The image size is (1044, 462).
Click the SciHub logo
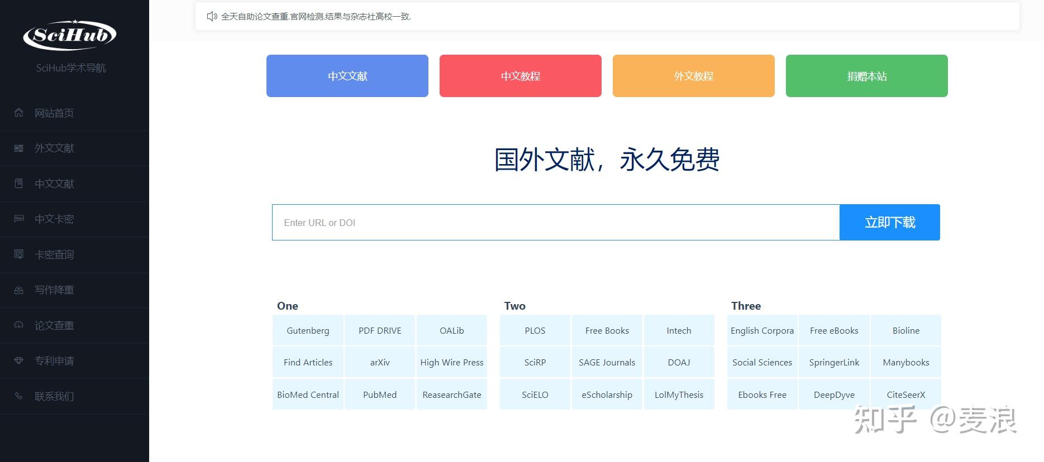click(70, 35)
